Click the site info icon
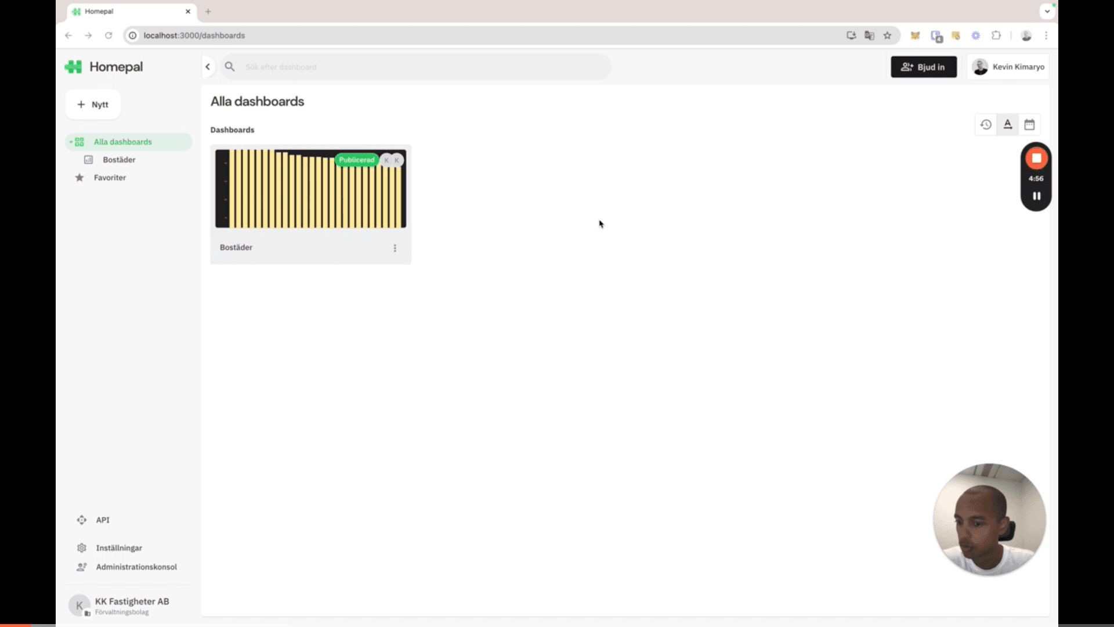The width and height of the screenshot is (1114, 627). tap(132, 35)
